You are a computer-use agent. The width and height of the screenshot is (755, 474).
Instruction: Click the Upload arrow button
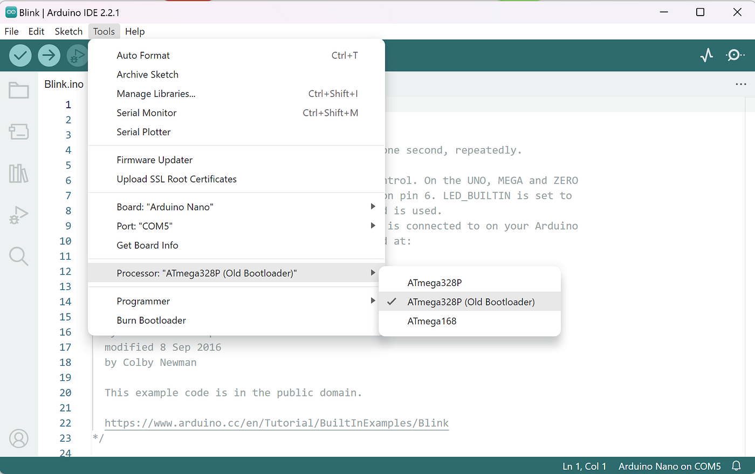49,55
